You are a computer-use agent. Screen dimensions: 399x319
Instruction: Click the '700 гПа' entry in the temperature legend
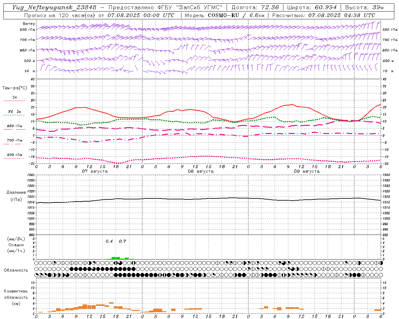14,140
